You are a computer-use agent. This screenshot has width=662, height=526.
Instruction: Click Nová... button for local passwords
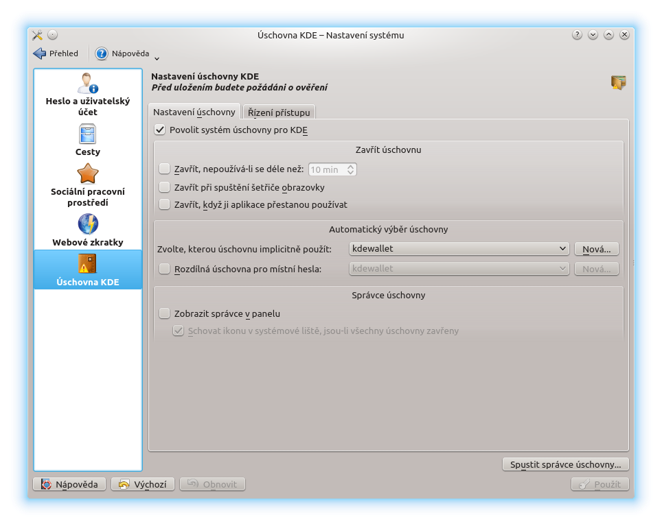pos(597,269)
